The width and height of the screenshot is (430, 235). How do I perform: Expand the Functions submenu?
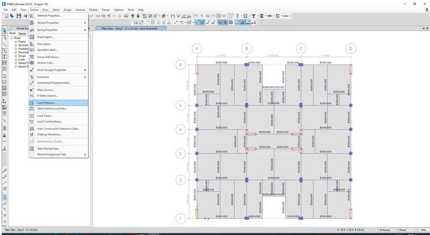[59, 77]
